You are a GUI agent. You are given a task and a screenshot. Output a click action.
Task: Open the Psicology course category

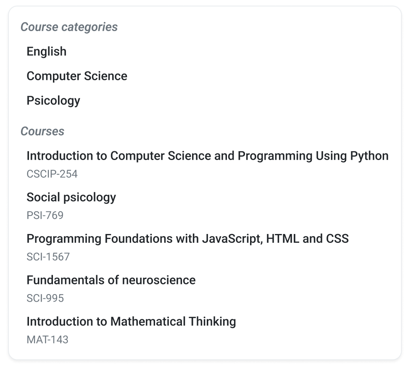click(53, 101)
